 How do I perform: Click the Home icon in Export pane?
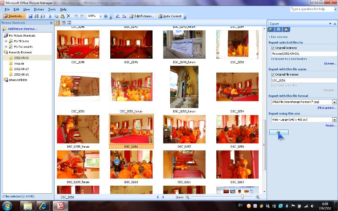tap(286, 30)
